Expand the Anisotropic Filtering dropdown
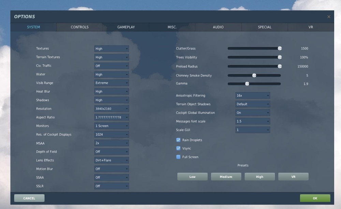Image resolution: width=341 pixels, height=209 pixels. 253,95
